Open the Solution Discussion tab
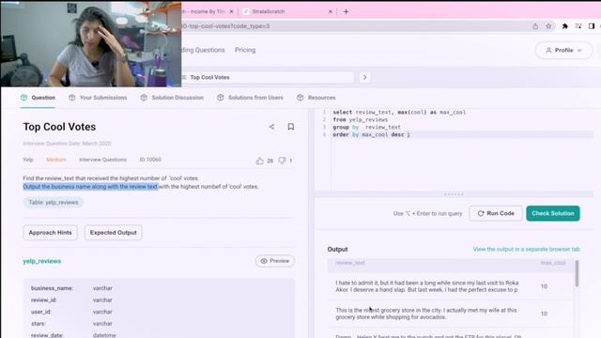The height and width of the screenshot is (338, 601). 172,98
